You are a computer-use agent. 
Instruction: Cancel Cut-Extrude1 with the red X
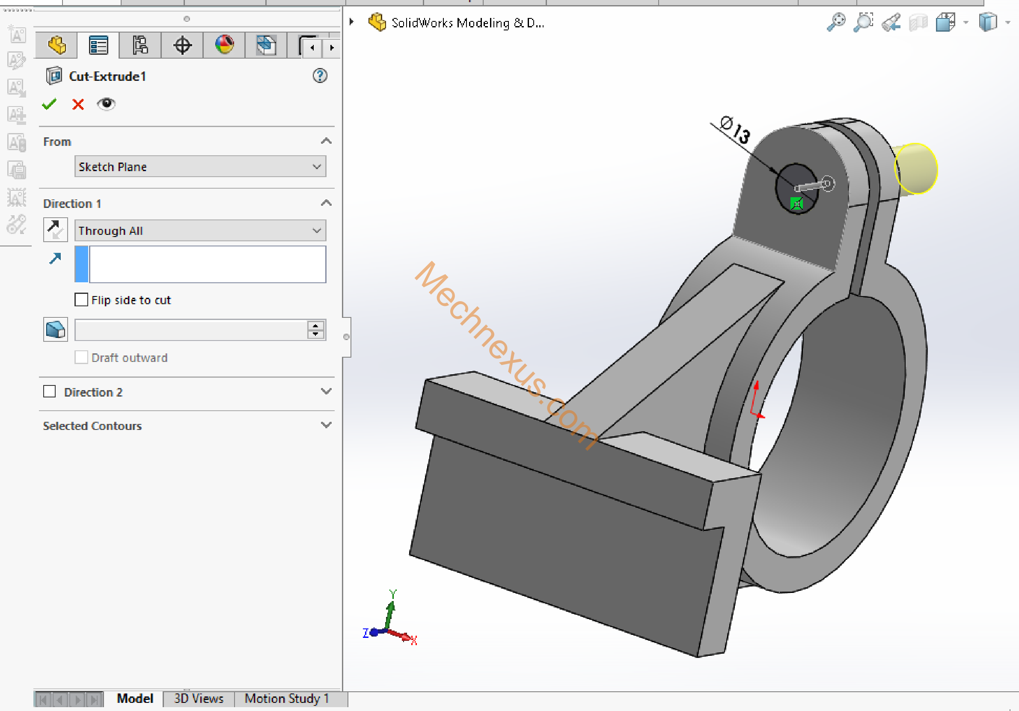coord(78,104)
